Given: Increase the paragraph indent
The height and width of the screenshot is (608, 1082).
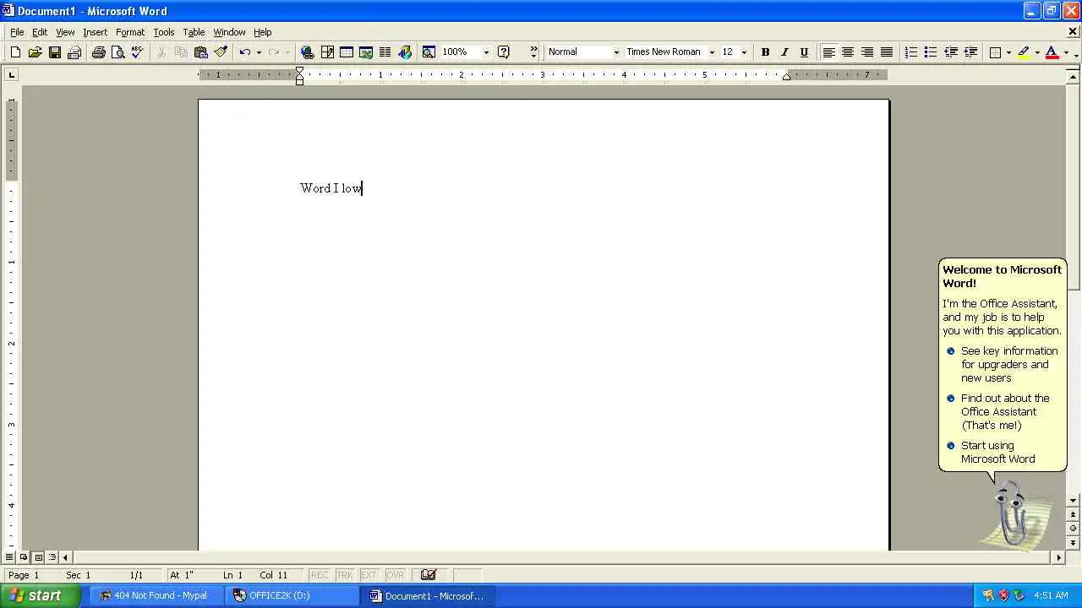Looking at the screenshot, I should point(970,52).
